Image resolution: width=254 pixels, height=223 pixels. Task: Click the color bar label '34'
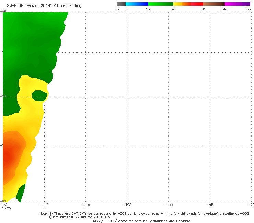pos(172,9)
